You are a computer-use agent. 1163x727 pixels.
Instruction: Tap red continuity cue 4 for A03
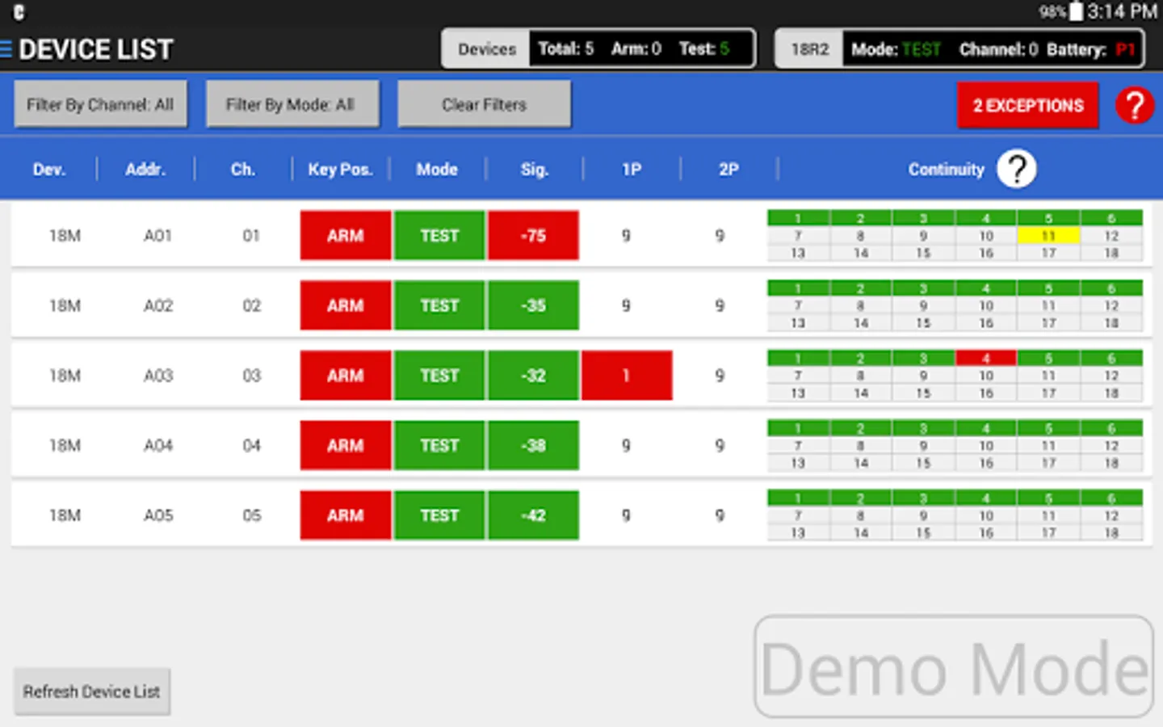point(986,358)
